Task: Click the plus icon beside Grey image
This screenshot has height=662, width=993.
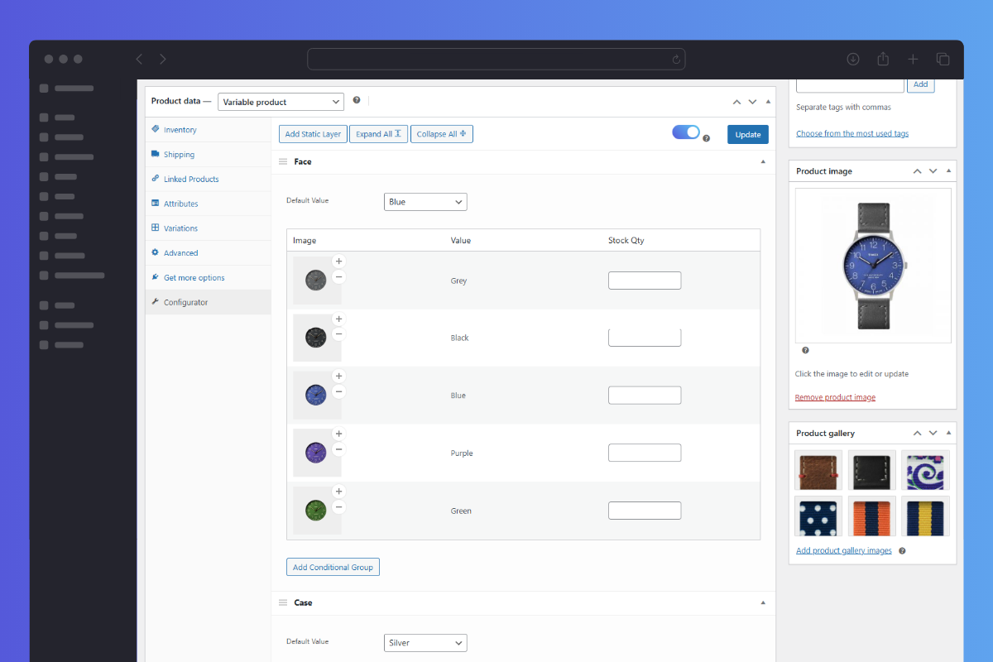Action: [338, 261]
